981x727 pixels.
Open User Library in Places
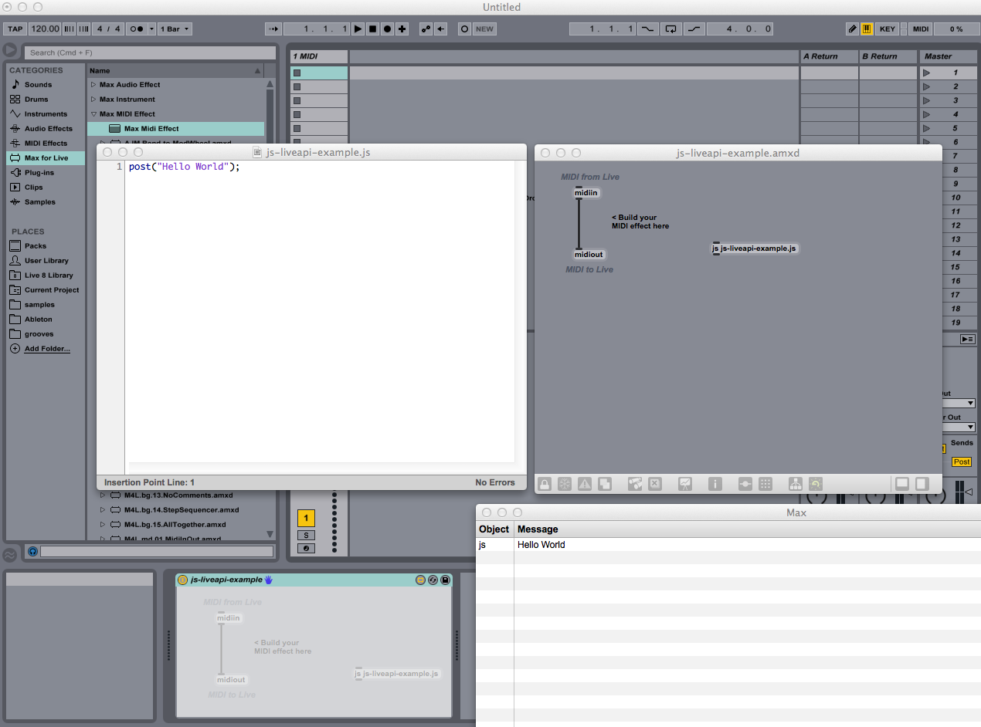(x=46, y=261)
